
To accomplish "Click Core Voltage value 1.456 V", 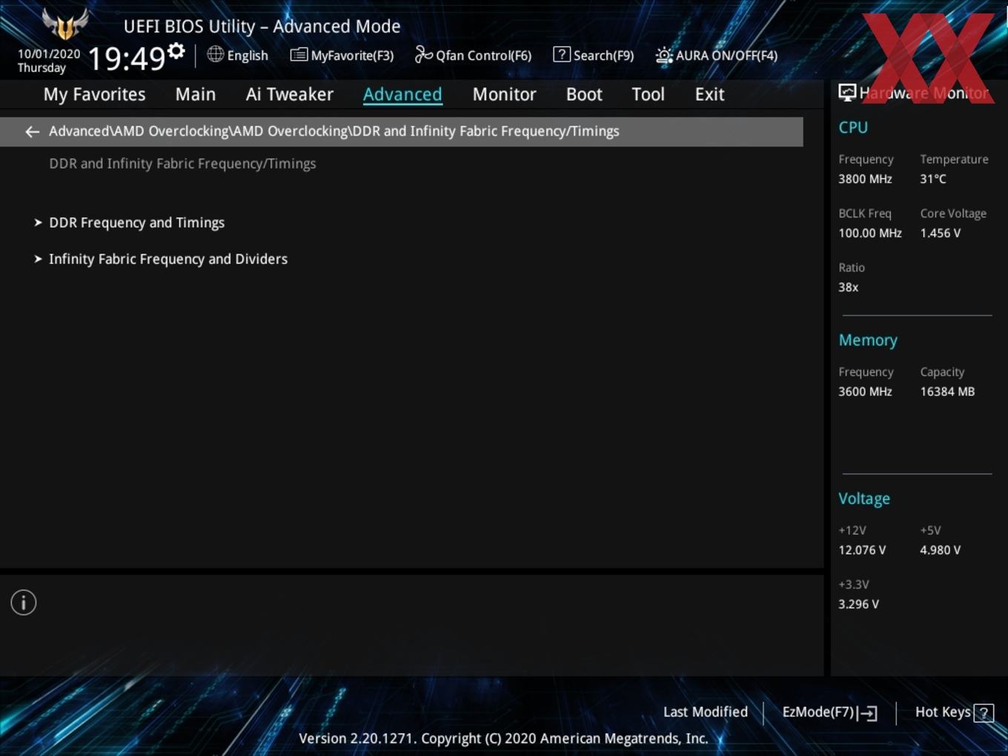I will [940, 233].
